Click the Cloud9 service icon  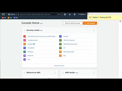coord(60,36)
